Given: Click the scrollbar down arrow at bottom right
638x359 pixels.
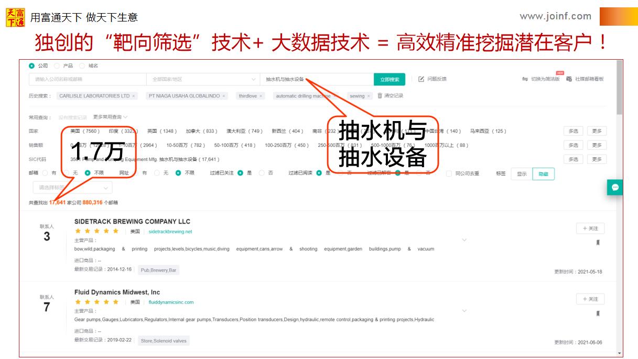Looking at the screenshot, I should 620,354.
